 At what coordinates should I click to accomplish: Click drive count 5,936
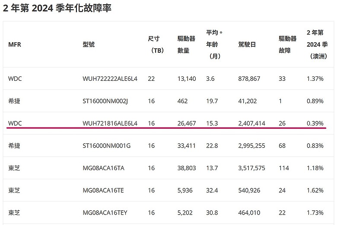(185, 190)
